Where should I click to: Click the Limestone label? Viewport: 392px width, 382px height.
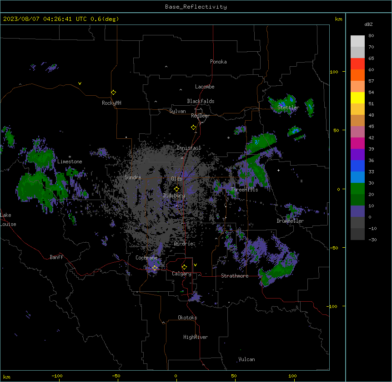point(70,162)
